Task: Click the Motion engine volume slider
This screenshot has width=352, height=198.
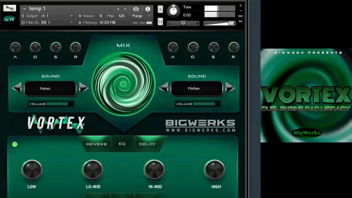Action: pos(206,104)
